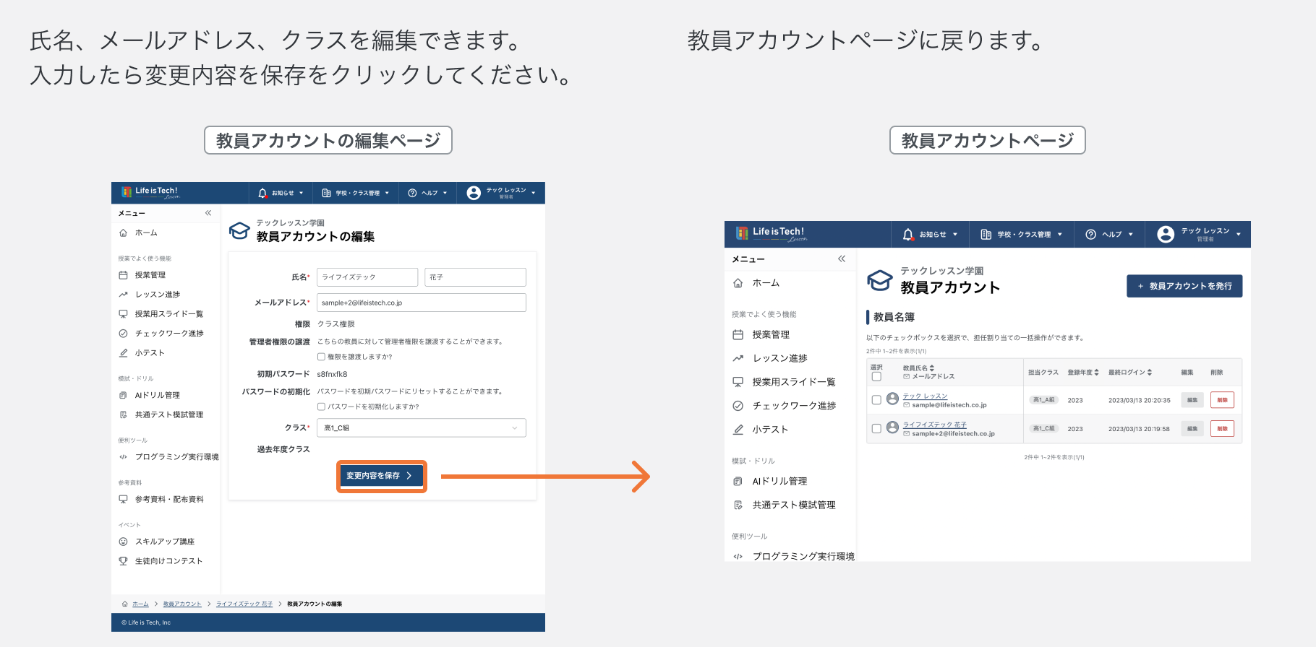
Task: Open the テック レッスン name link in table
Action: (925, 396)
